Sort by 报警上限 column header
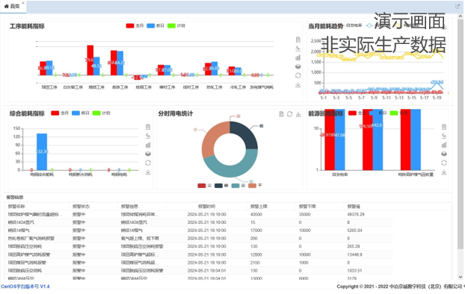Screen dimensions: 465x294 pos(259,207)
